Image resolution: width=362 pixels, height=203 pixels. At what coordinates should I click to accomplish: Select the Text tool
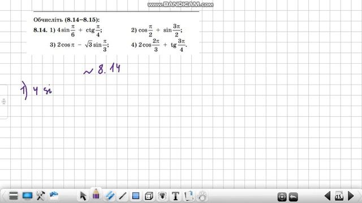click(175, 196)
